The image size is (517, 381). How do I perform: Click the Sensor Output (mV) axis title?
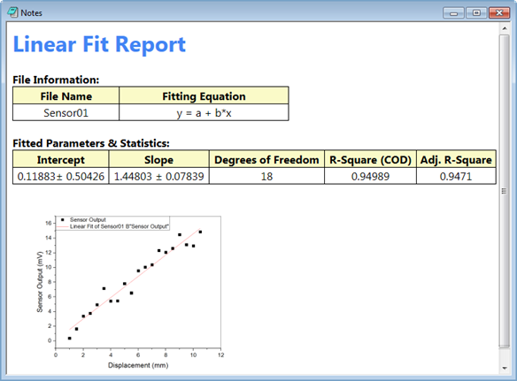pyautogui.click(x=40, y=282)
